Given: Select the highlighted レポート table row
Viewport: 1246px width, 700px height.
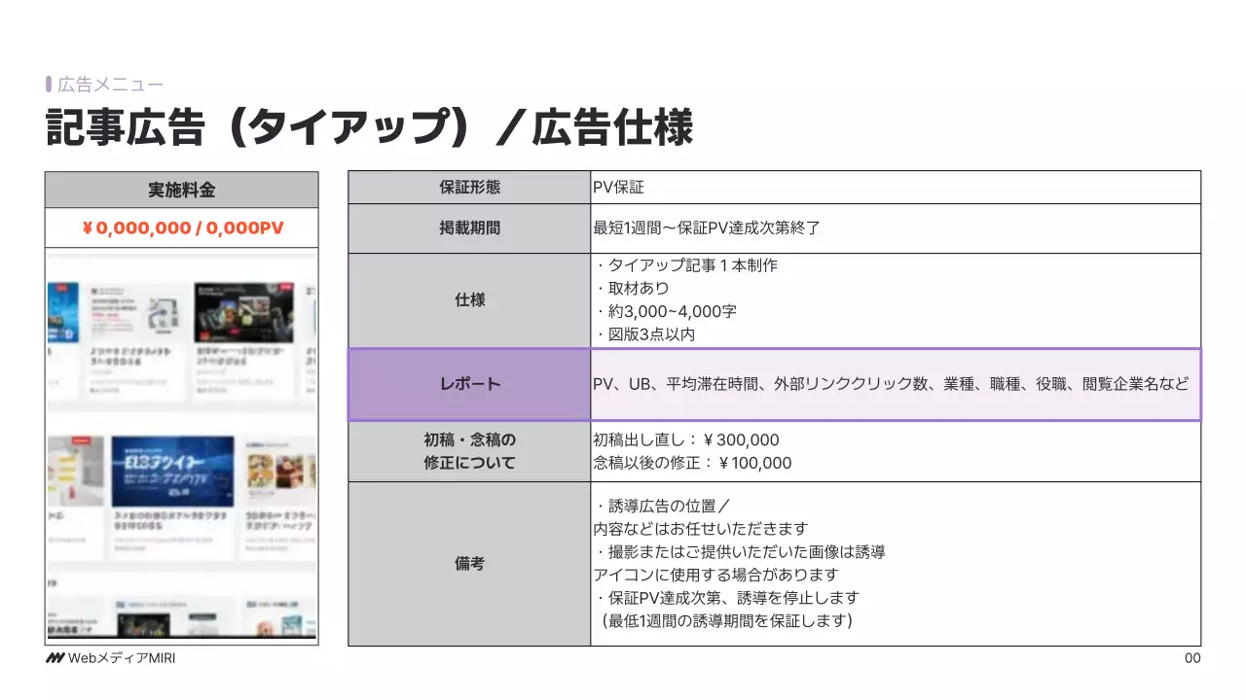Looking at the screenshot, I should coord(468,385).
